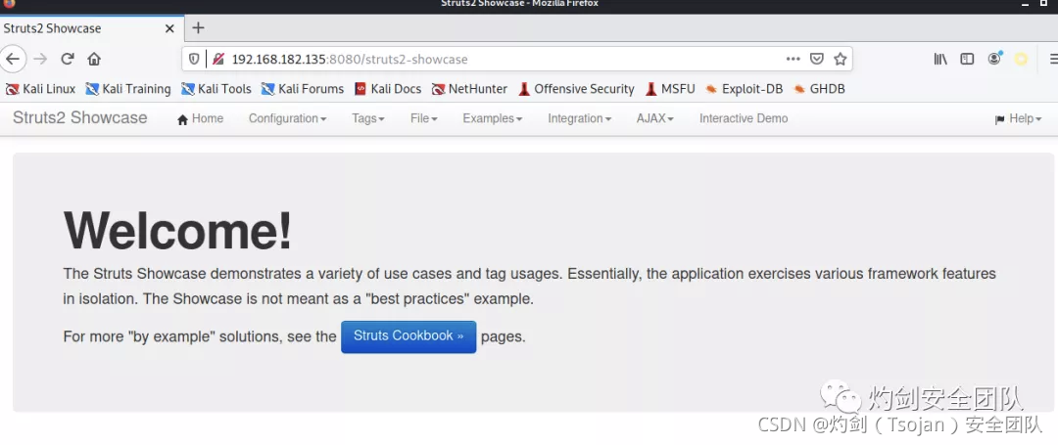This screenshot has height=445, width=1058.
Task: Show the insecure connection lock icon info
Action: [x=217, y=60]
